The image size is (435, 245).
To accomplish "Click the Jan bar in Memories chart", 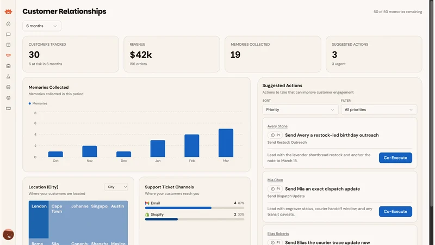I will tap(158, 149).
